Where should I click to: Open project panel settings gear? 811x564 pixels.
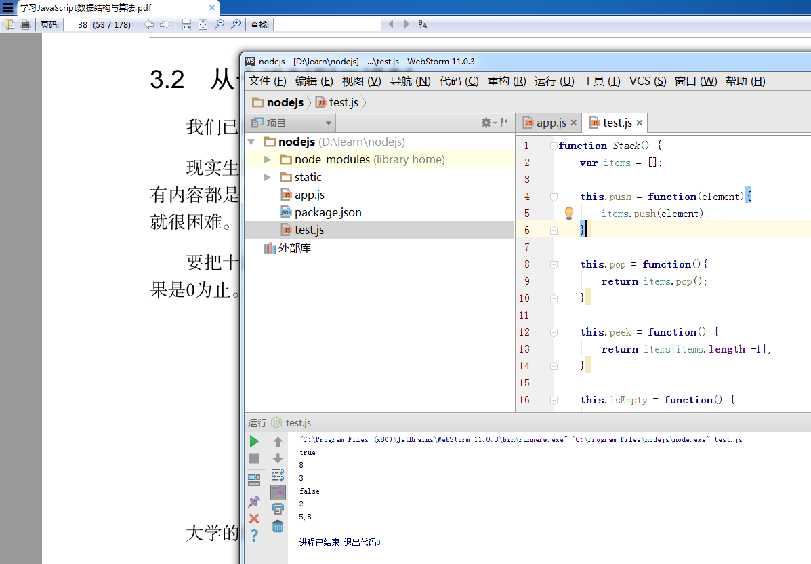click(x=488, y=123)
